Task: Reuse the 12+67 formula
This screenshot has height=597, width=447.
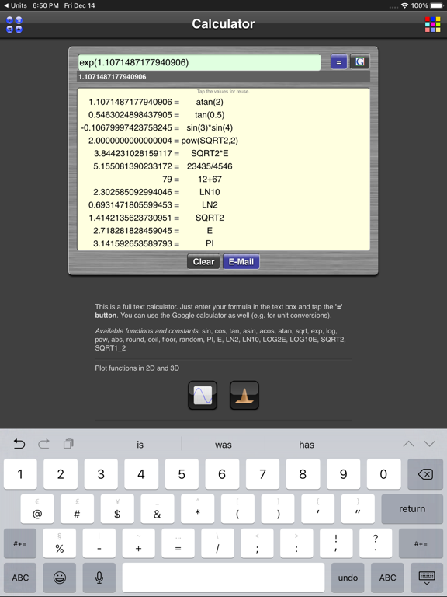Action: click(210, 180)
